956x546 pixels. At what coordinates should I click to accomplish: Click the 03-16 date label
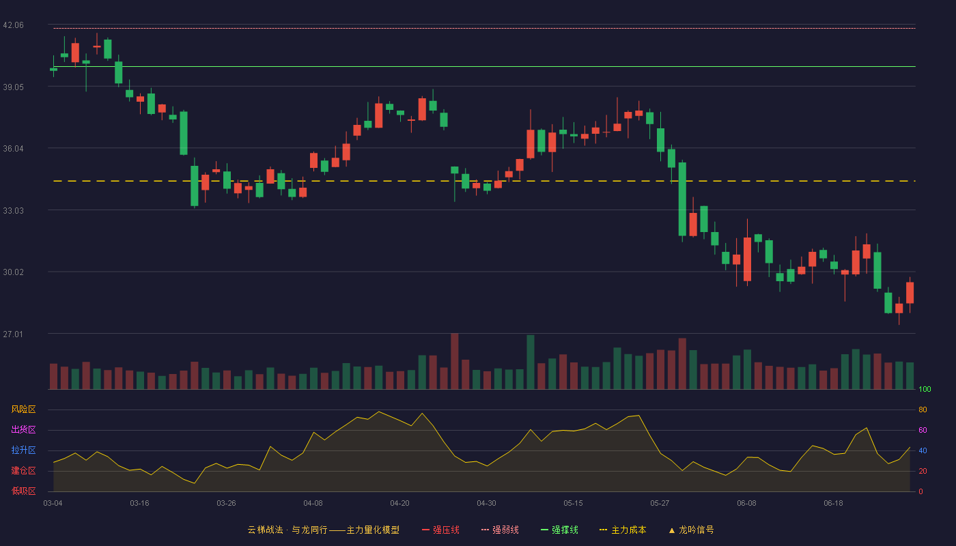click(139, 503)
